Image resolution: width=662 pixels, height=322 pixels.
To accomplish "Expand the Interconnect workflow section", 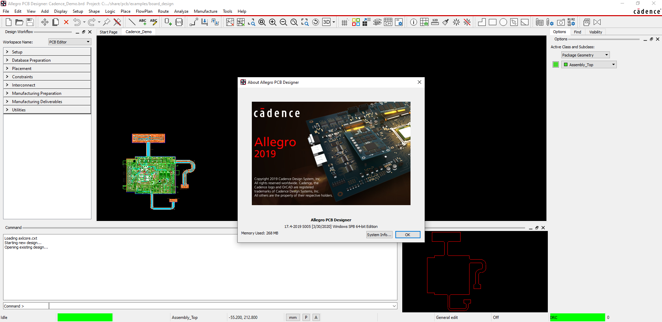I will coord(47,85).
